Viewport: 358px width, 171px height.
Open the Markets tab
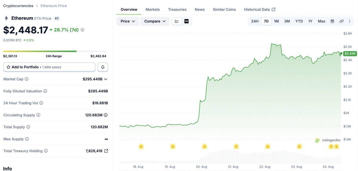(x=152, y=10)
